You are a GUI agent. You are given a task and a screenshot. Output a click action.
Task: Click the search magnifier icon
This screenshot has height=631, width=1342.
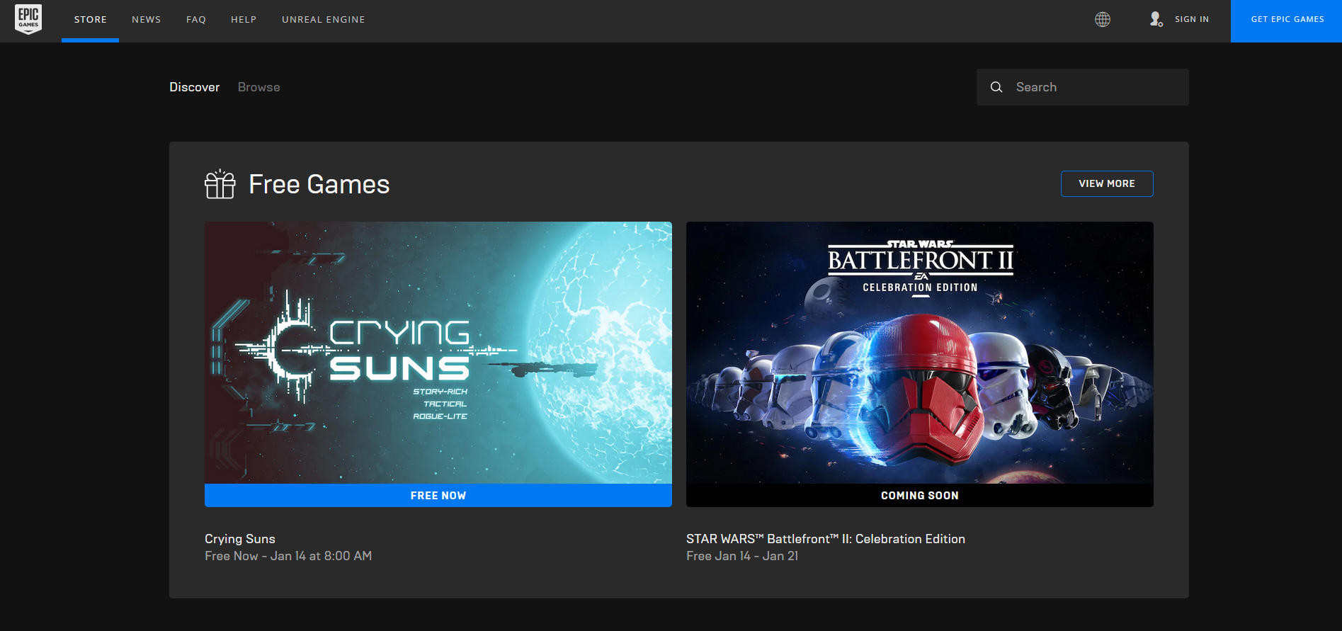[996, 87]
